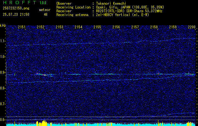Image resolution: width=198 pixels, height=126 pixels.
Task: Click the 2156 time marker
Action: coord(116,27)
